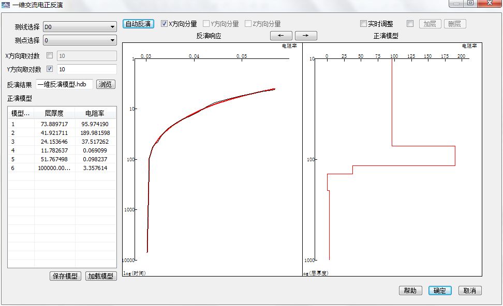
Task: Click the 189.98 resistivity layer line in model plot
Action: click(x=455, y=156)
